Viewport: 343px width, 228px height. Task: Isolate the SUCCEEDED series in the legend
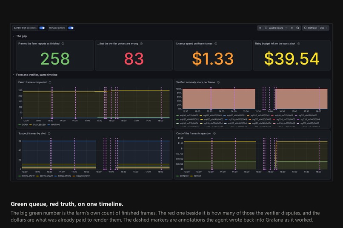[40, 125]
